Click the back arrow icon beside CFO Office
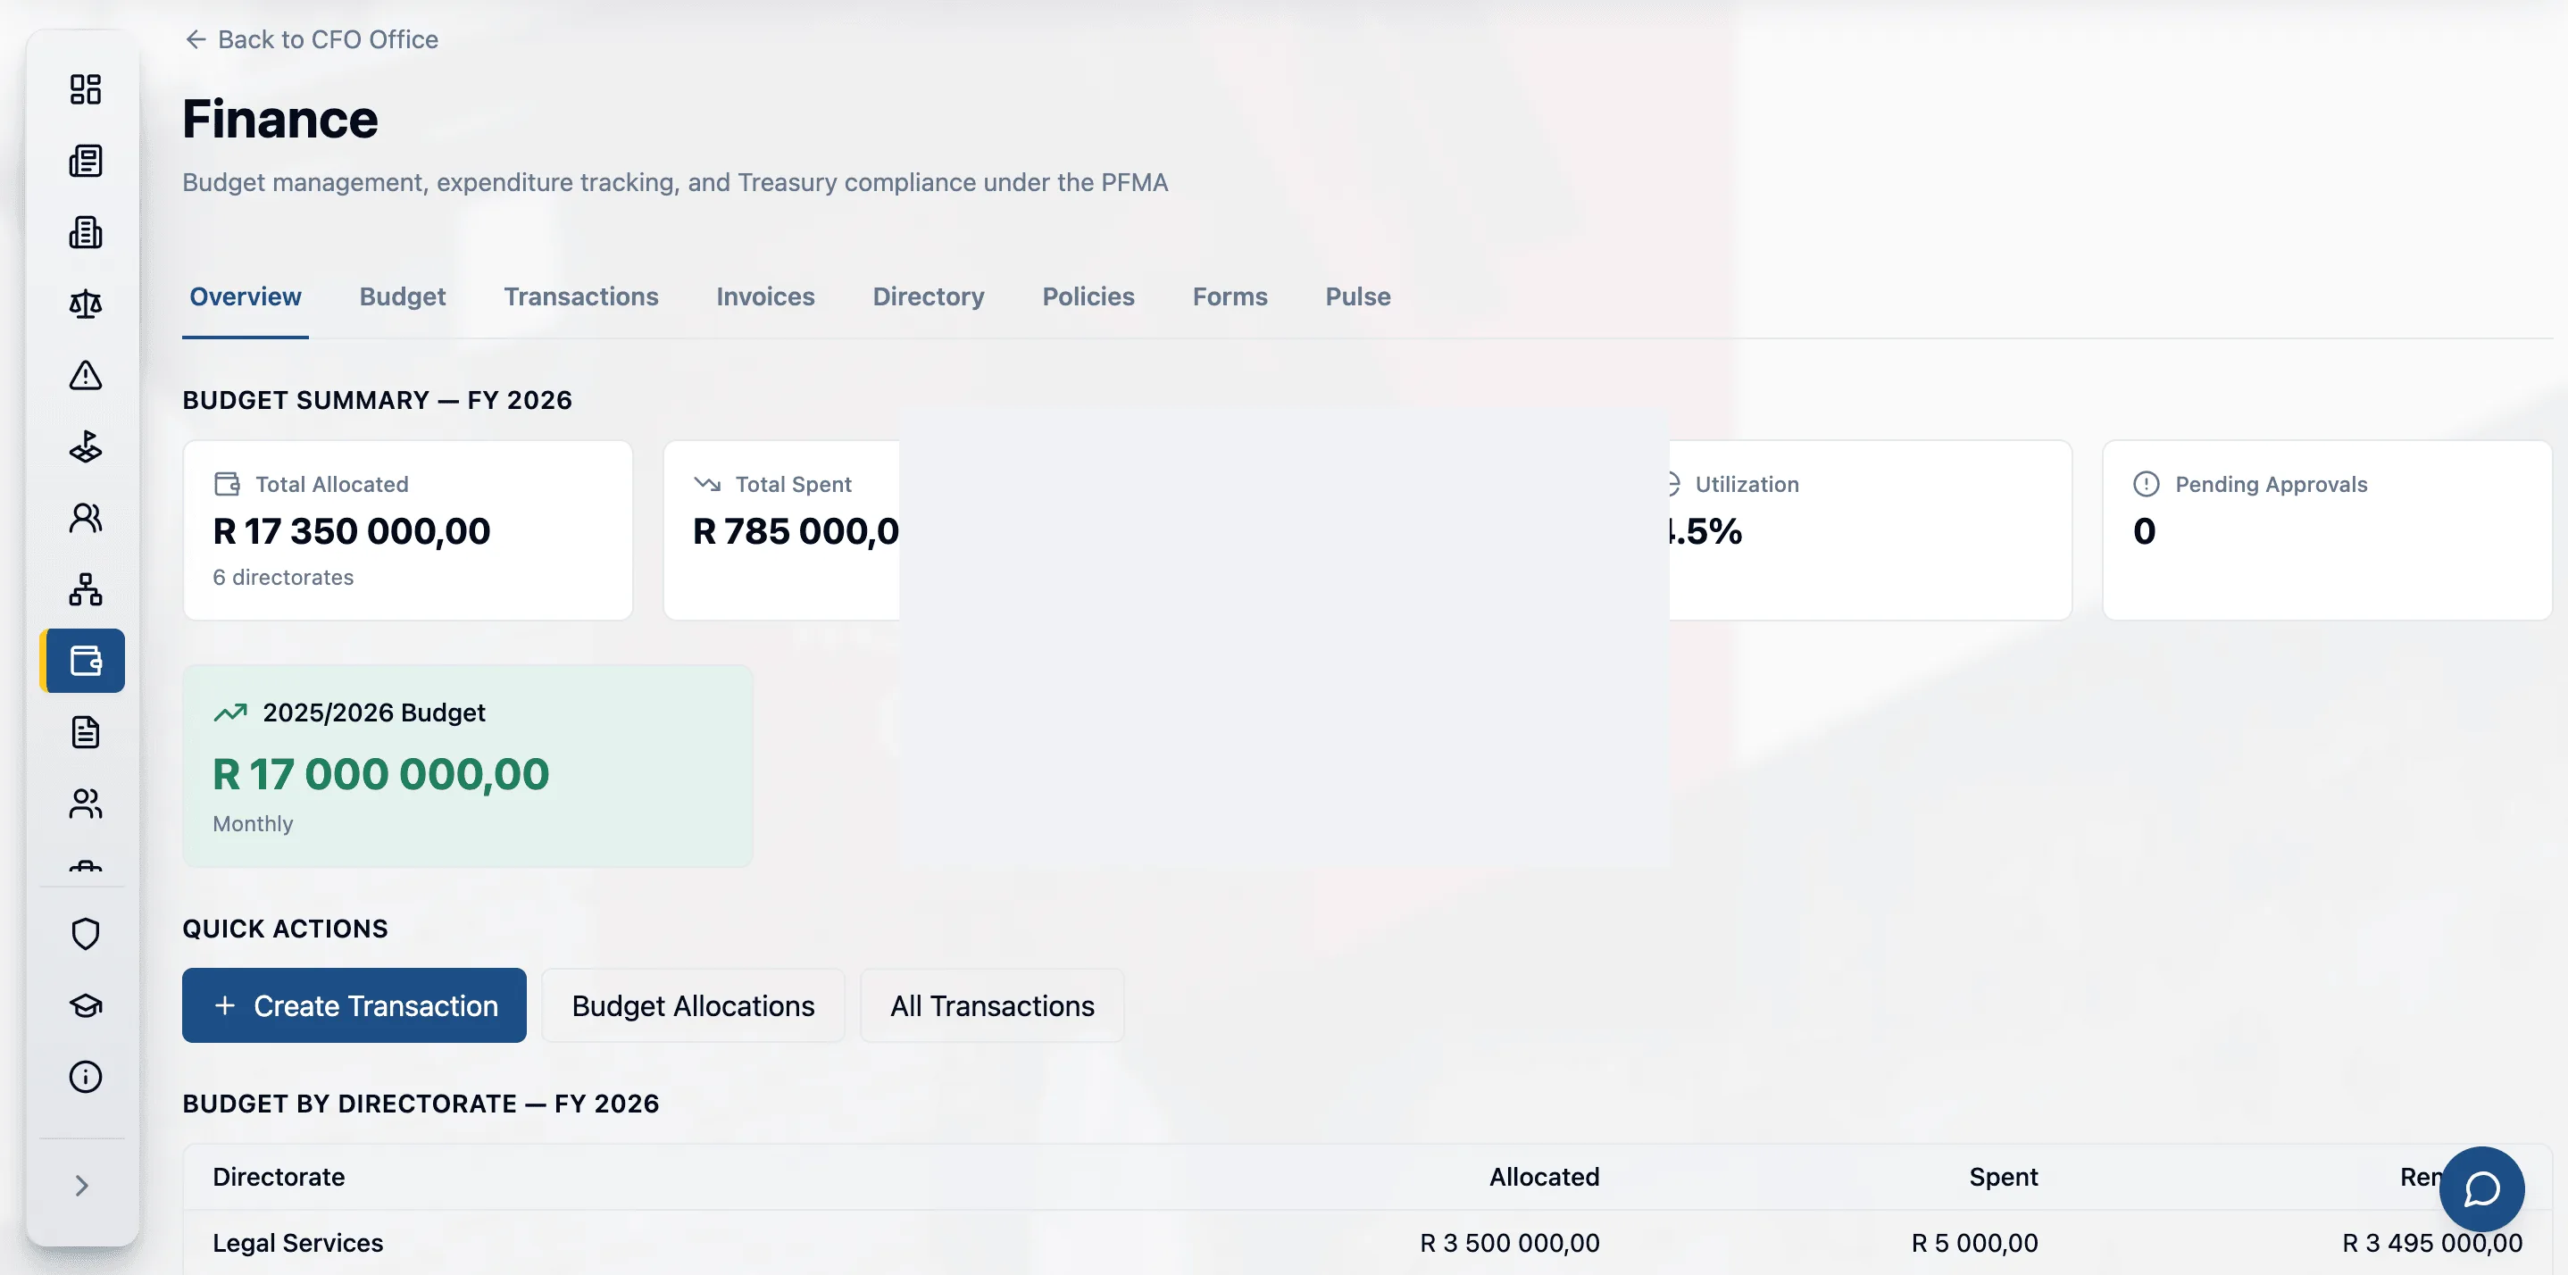Viewport: 2568px width, 1275px height. (196, 39)
